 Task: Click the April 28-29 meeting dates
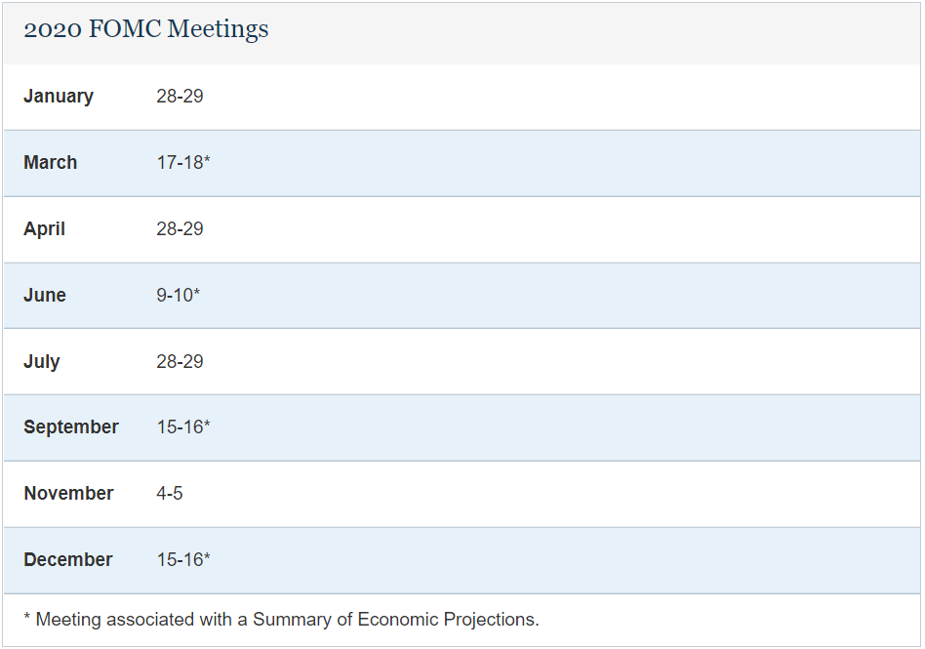point(180,229)
